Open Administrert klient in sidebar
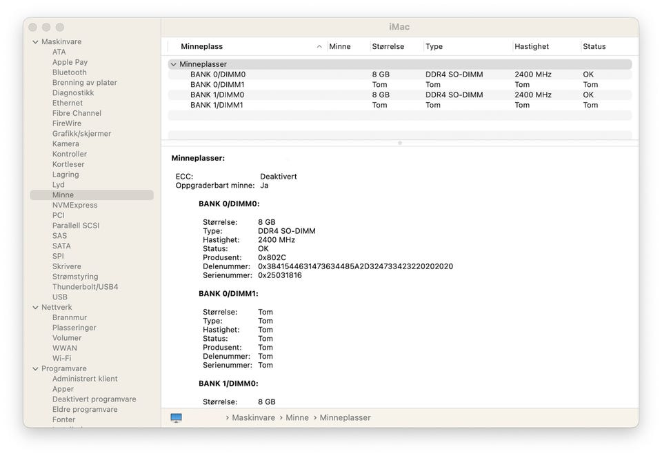This screenshot has width=662, height=456. (85, 379)
